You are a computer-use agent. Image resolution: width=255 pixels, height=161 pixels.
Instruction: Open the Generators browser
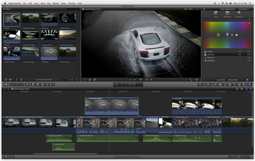coord(239,85)
